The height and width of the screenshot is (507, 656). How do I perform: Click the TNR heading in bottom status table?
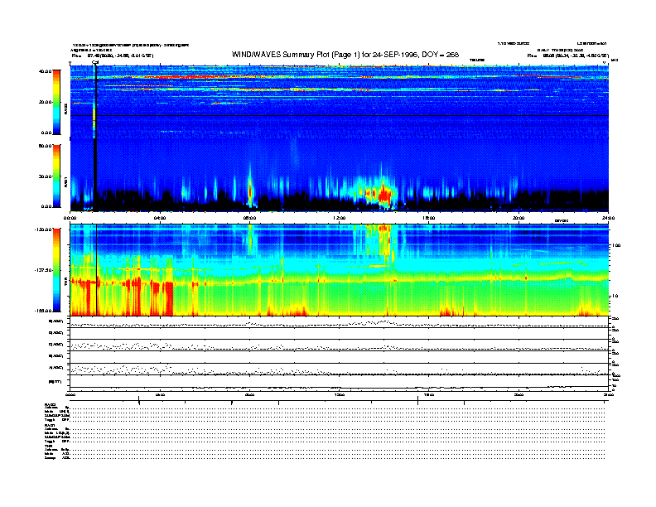point(47,446)
